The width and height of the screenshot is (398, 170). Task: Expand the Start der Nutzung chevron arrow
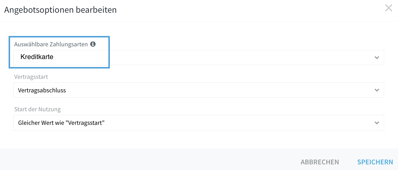pyautogui.click(x=377, y=123)
